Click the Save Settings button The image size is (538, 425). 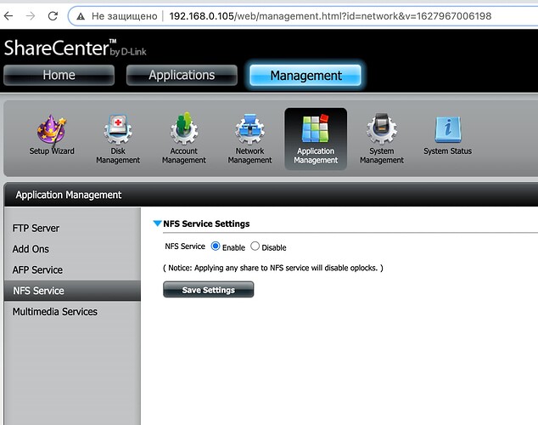click(208, 290)
